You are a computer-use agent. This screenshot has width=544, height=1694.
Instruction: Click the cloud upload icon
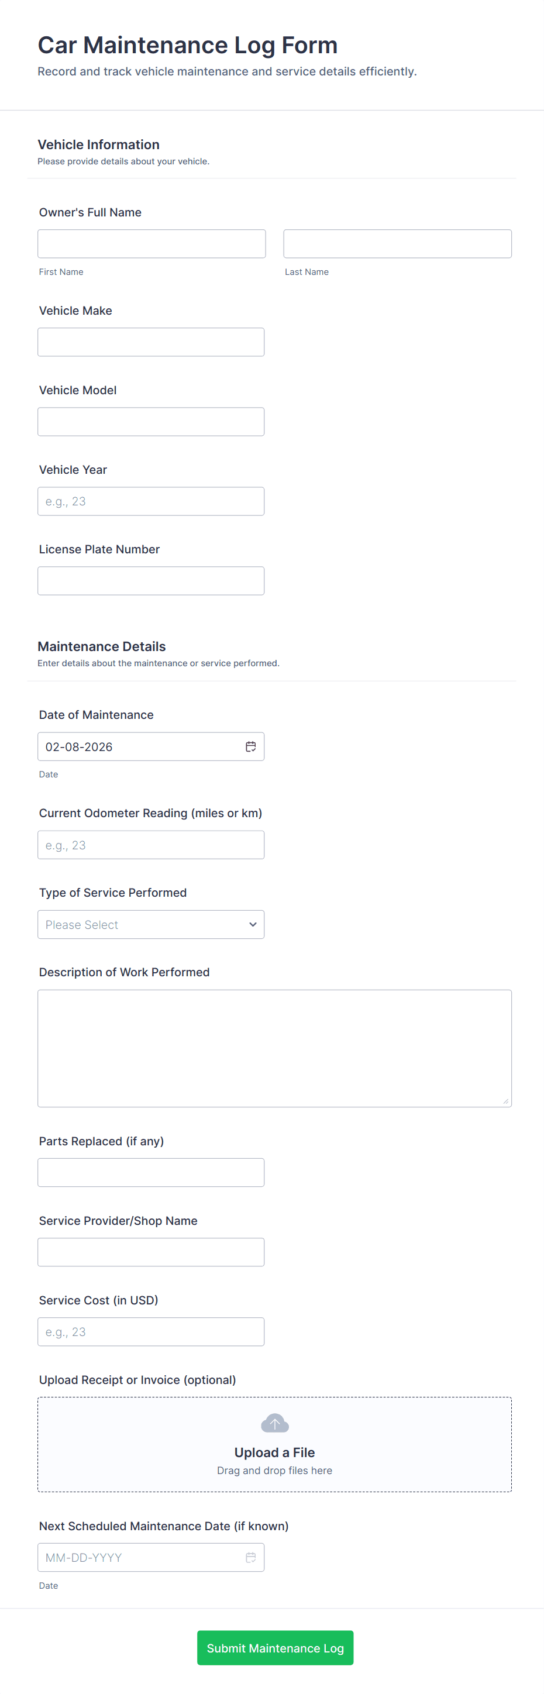click(274, 1423)
